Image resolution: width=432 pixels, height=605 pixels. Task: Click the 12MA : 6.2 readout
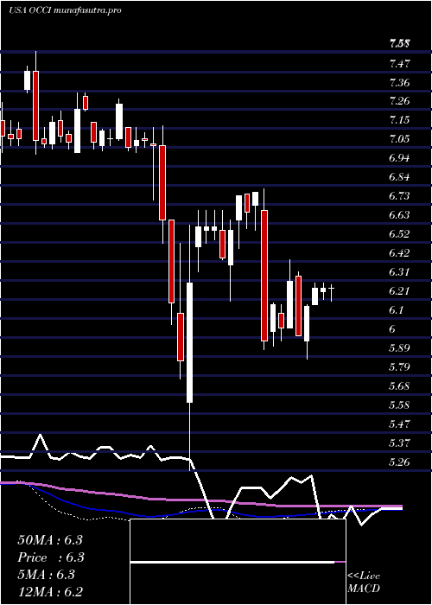(x=50, y=592)
